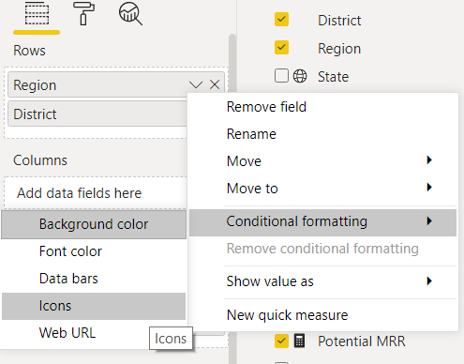Open Region field dropdown chevron
Screen dimensions: 464x364
[196, 84]
